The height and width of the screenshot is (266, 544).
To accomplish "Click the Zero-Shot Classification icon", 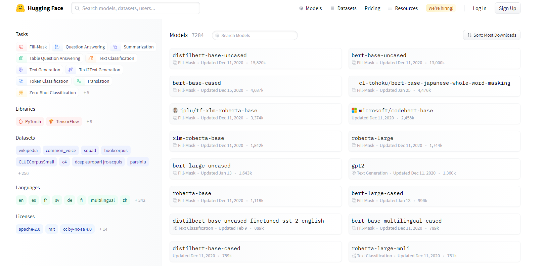I will [x=21, y=92].
